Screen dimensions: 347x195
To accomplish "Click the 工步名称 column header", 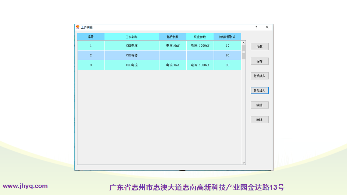I will (x=131, y=37).
